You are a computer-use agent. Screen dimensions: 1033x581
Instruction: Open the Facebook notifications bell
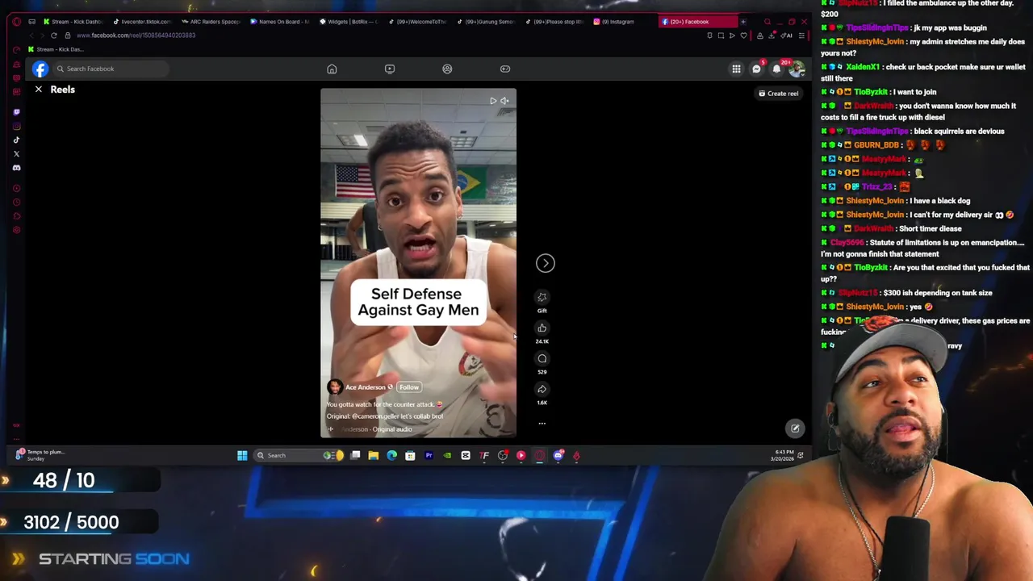[776, 69]
